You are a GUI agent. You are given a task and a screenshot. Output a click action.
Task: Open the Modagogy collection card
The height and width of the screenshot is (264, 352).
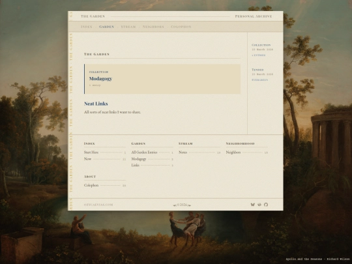[162, 79]
